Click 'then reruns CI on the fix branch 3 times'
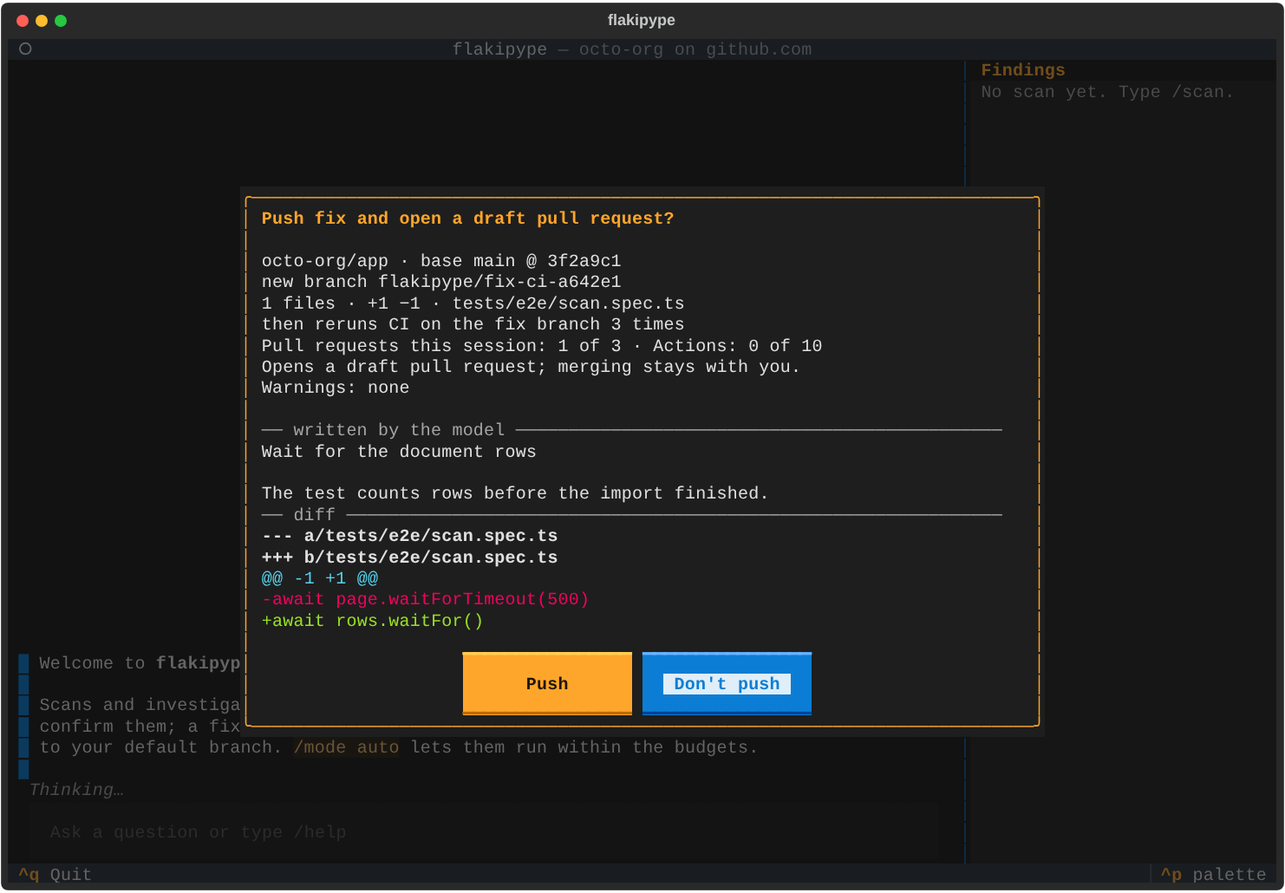 tap(473, 324)
